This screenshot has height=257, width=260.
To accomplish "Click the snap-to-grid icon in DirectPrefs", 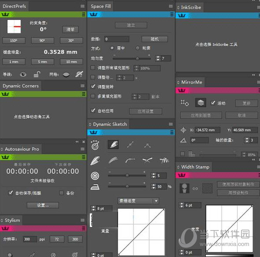I will (x=79, y=74).
